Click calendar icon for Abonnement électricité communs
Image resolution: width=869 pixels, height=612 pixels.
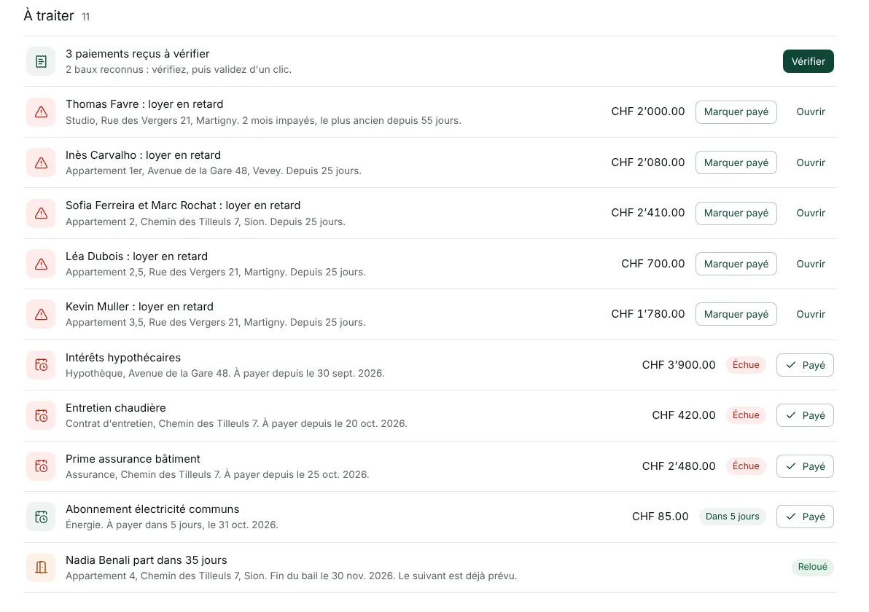41,517
